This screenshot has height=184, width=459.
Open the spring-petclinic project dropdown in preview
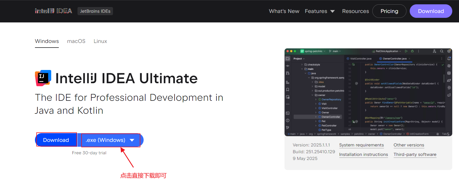(x=313, y=51)
